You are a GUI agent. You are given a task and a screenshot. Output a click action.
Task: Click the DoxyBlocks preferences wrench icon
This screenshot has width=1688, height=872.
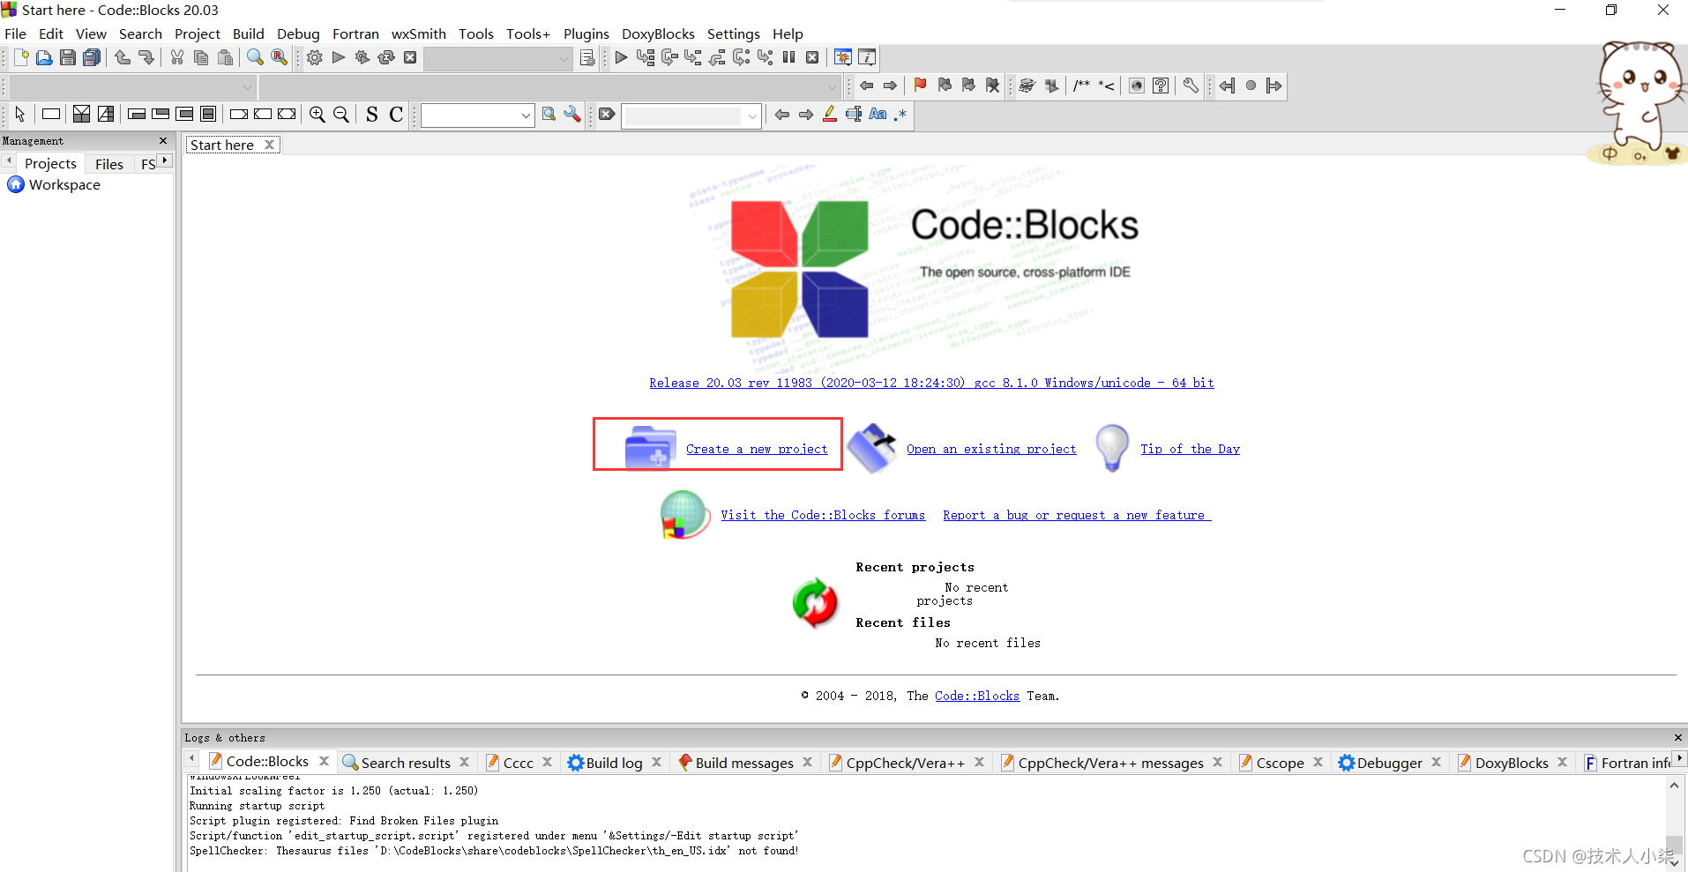point(1191,86)
